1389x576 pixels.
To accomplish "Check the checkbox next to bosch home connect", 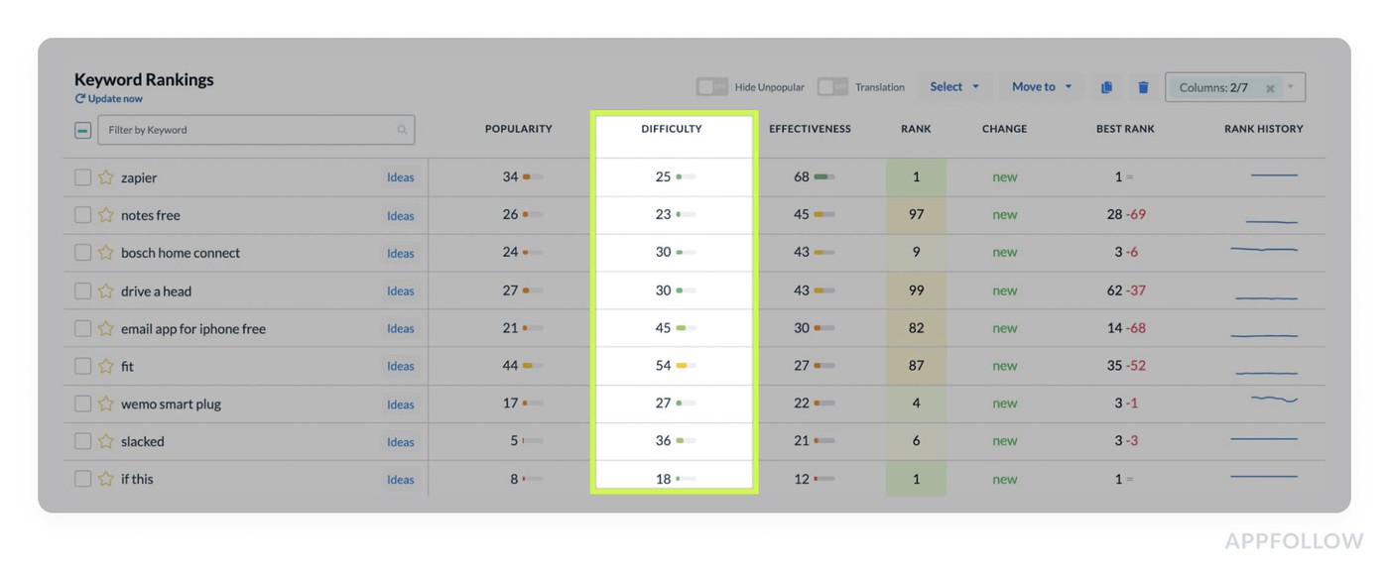I will pyautogui.click(x=82, y=252).
